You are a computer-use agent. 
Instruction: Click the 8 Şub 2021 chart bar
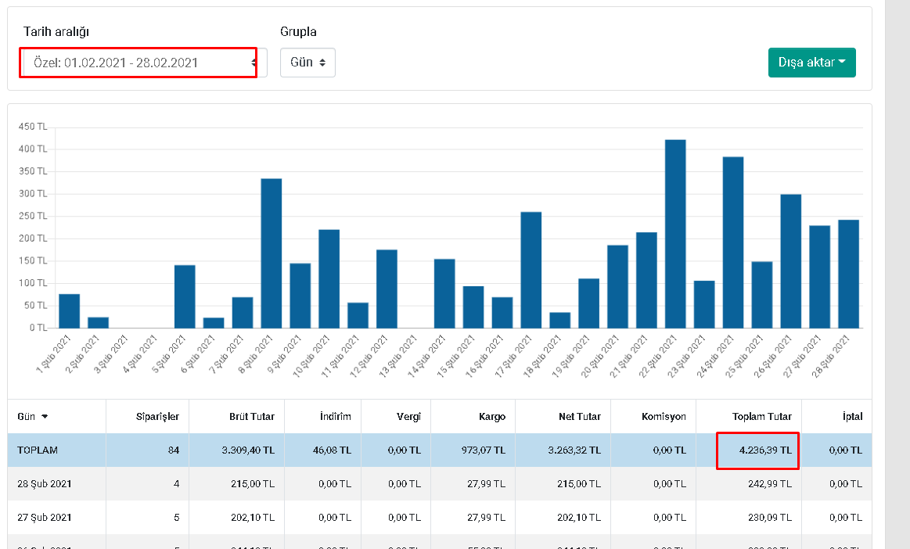[x=272, y=253]
